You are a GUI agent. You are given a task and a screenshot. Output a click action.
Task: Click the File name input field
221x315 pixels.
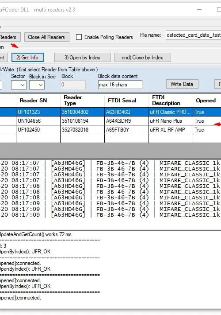pos(193,35)
